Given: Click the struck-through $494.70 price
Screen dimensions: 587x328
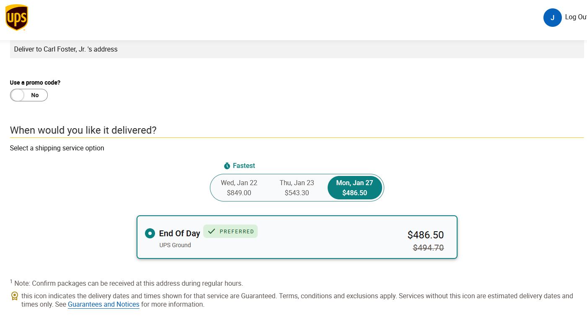Looking at the screenshot, I should coord(428,248).
